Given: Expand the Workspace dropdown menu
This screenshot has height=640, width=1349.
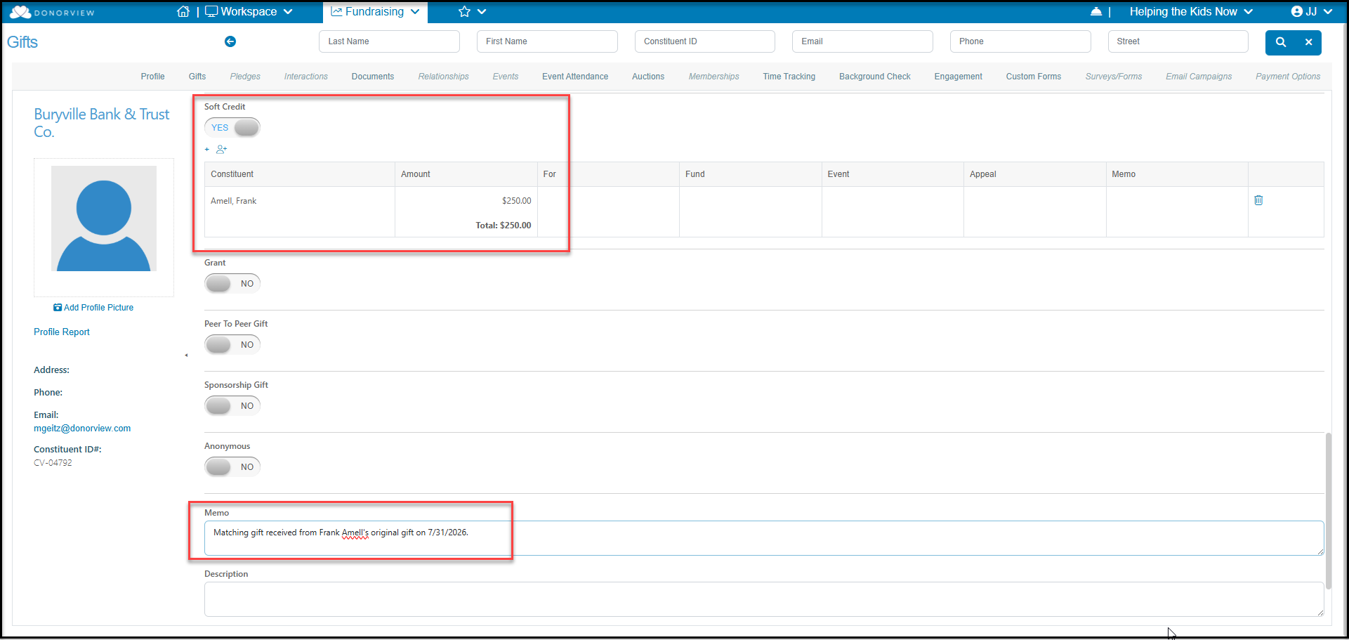Looking at the screenshot, I should pyautogui.click(x=249, y=12).
